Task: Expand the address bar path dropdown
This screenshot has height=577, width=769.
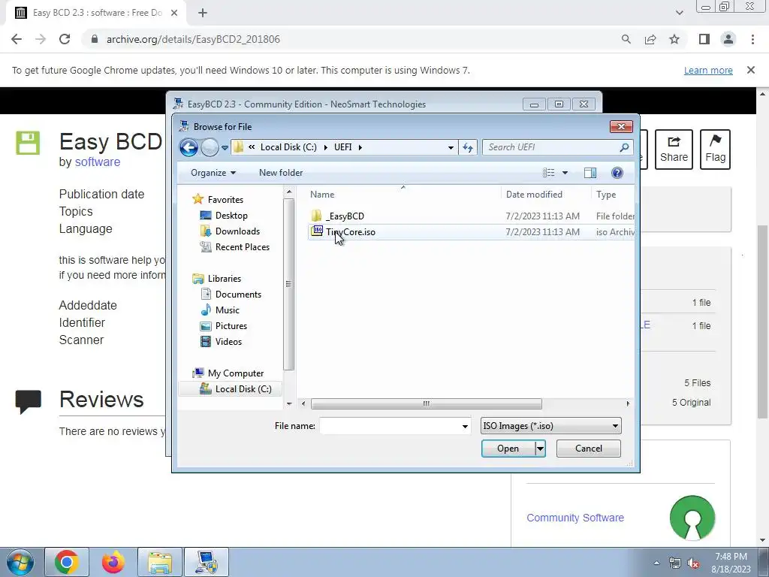Action: [x=451, y=147]
